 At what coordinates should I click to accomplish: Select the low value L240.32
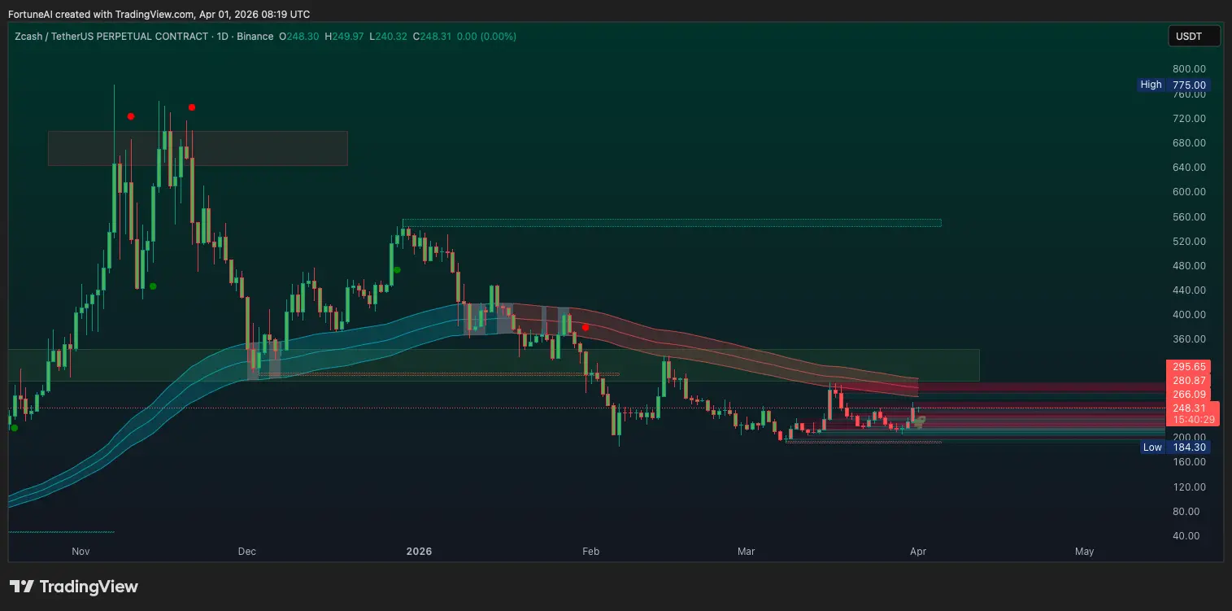pos(388,37)
